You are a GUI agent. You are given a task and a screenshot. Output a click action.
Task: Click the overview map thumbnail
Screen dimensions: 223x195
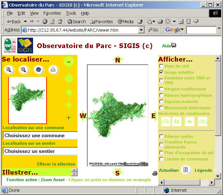pyautogui.click(x=28, y=100)
